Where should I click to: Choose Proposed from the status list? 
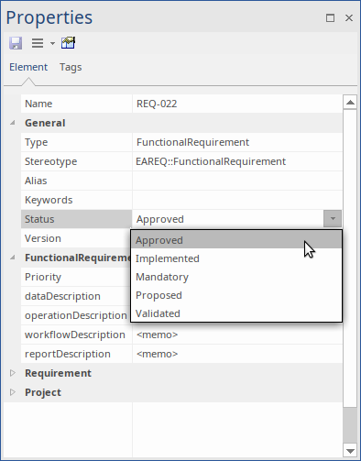pyautogui.click(x=235, y=295)
